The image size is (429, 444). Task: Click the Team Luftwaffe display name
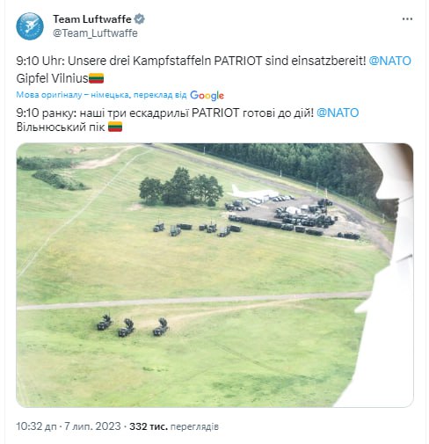92,19
